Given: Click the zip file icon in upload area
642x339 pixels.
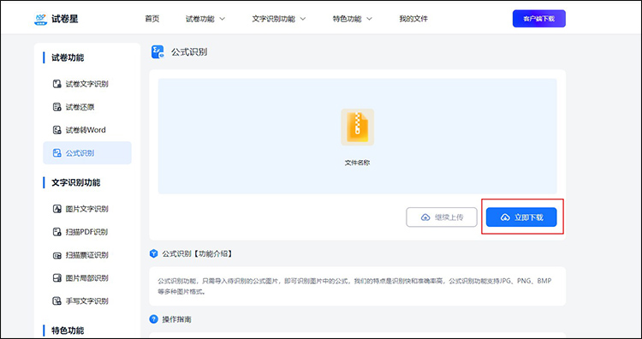Looking at the screenshot, I should pyautogui.click(x=358, y=128).
